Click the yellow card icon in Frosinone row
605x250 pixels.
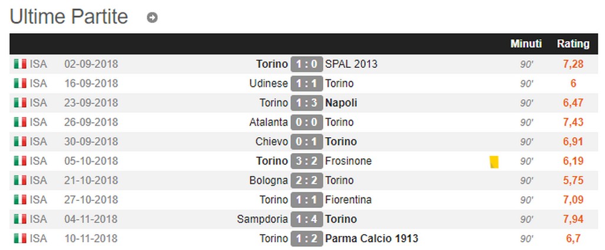[494, 161]
